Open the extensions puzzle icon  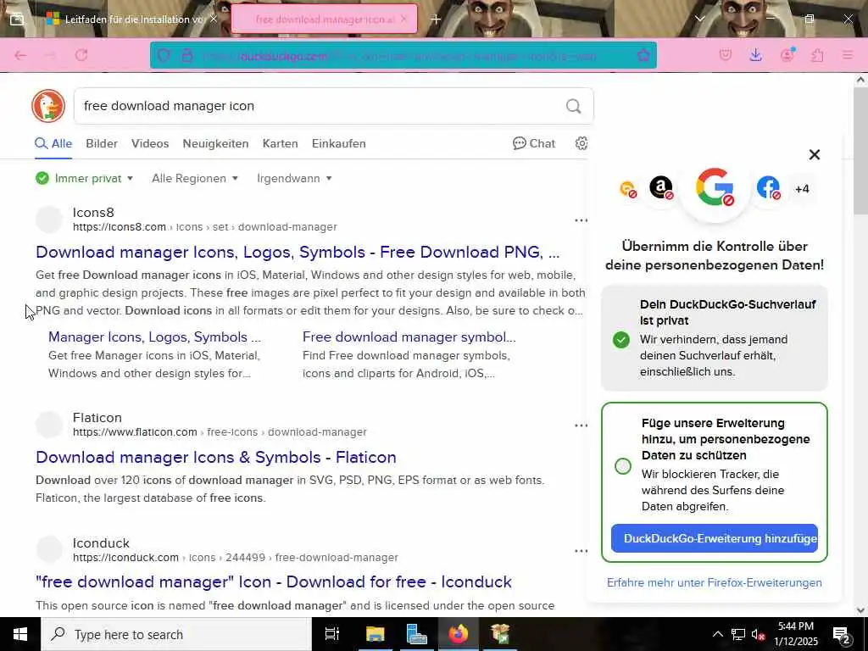817,55
